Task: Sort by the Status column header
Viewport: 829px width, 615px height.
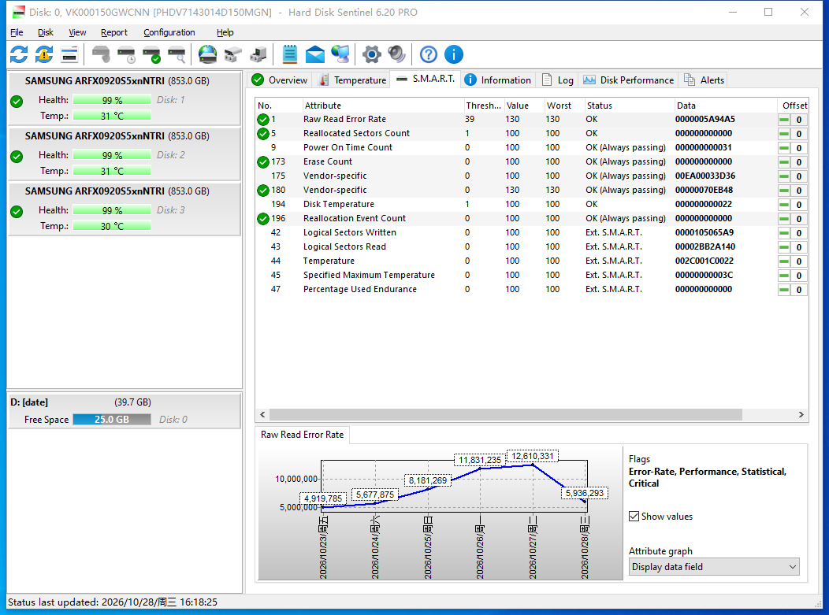Action: tap(629, 106)
